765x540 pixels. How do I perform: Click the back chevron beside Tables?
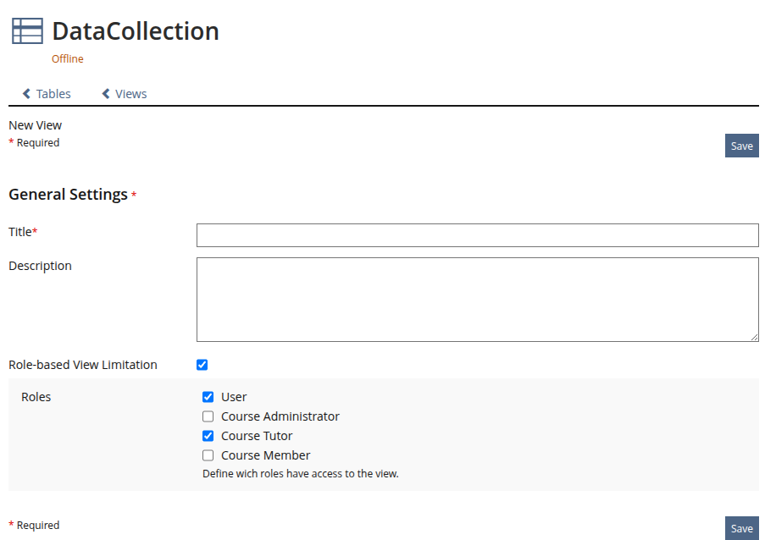27,94
